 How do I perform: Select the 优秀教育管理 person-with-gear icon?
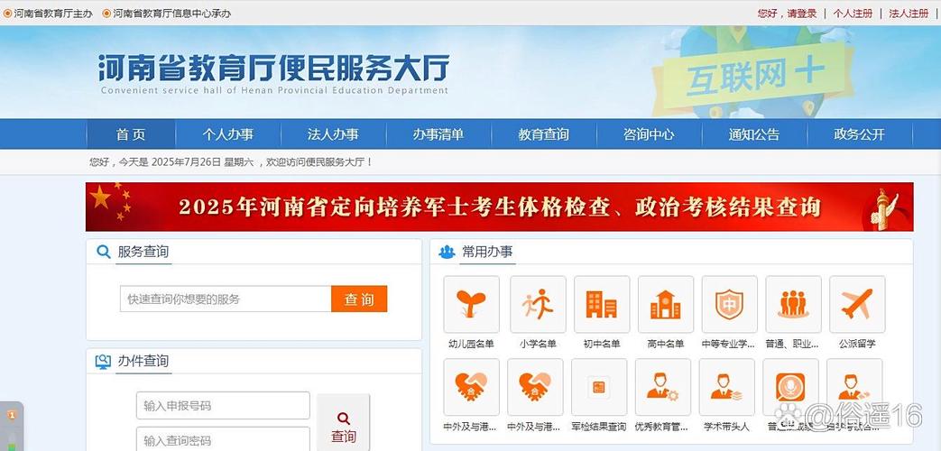(662, 387)
